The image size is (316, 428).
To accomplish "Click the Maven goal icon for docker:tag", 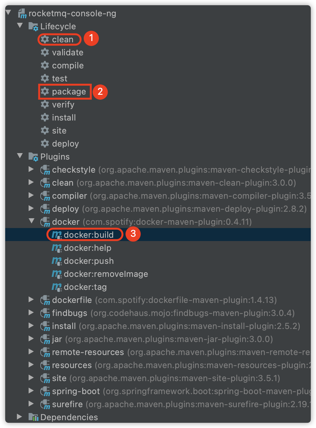I will click(x=57, y=287).
